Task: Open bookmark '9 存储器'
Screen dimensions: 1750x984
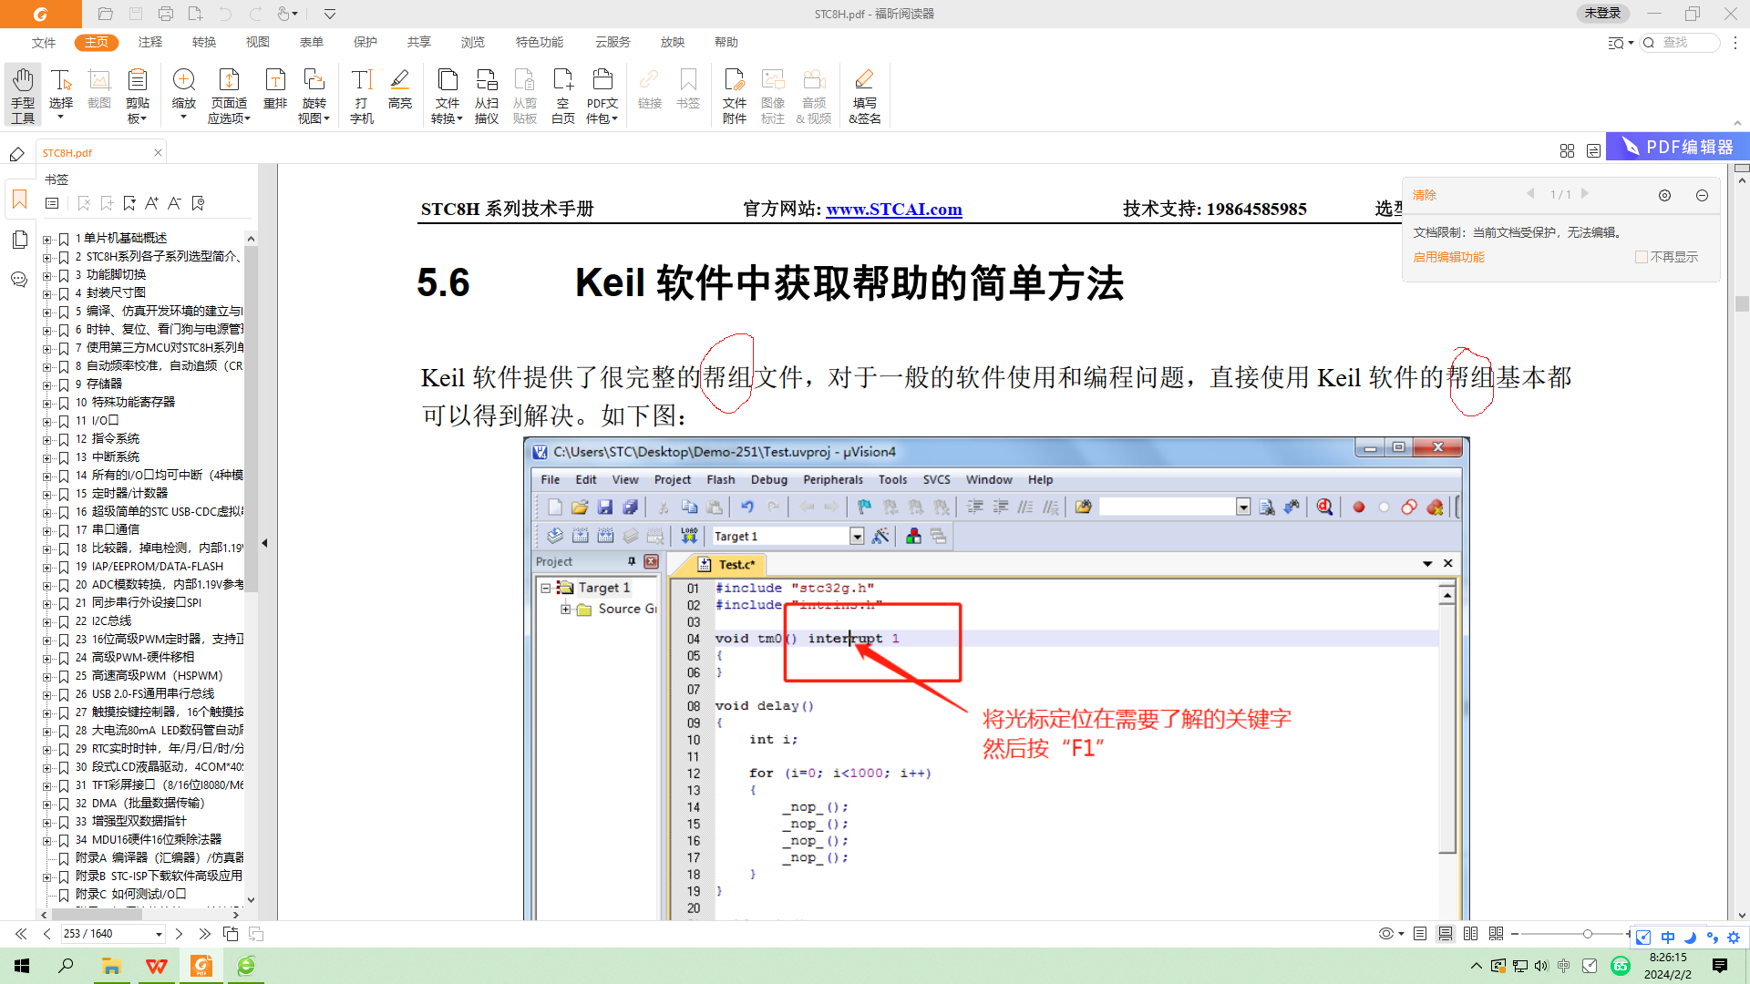Action: point(98,384)
